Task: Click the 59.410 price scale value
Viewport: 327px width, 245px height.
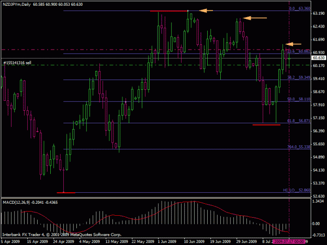Action: [319, 79]
